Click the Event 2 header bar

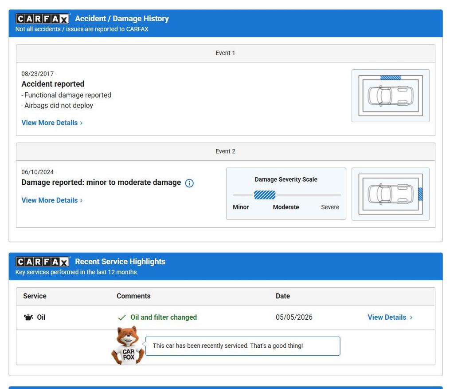(x=226, y=151)
